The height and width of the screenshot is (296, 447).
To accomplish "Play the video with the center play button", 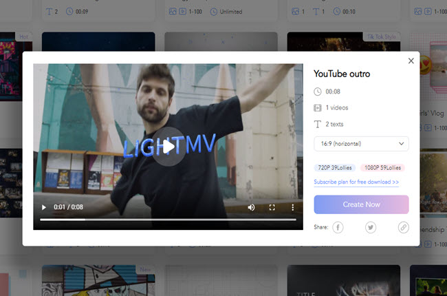I will tap(168, 147).
